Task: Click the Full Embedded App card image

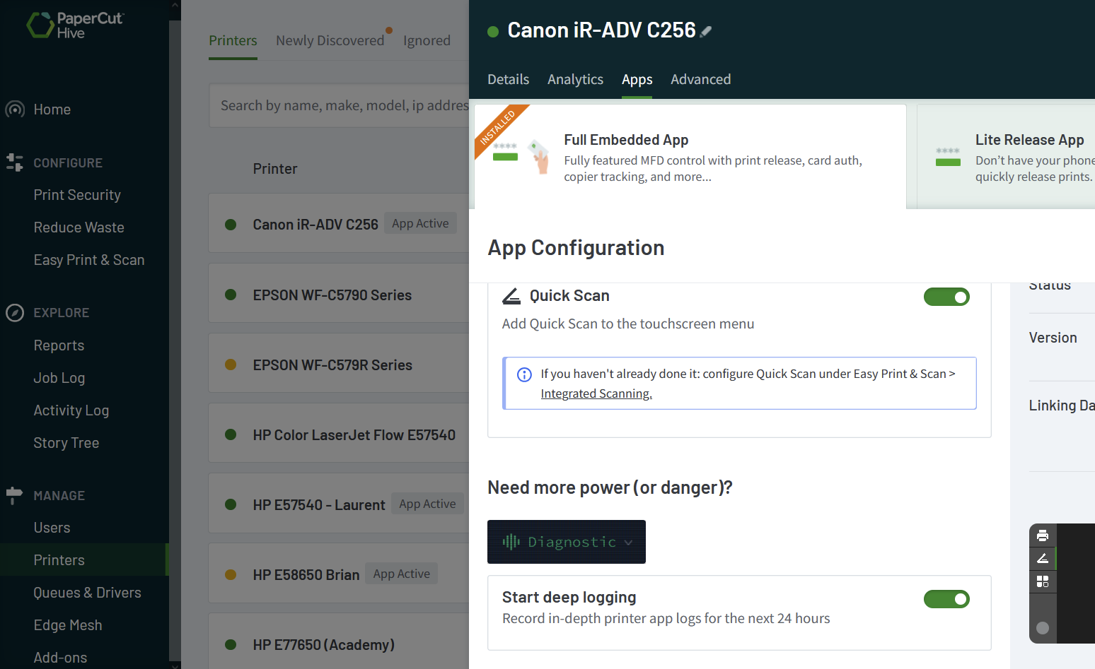Action: (521, 155)
